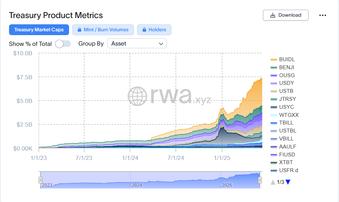Click the lock icon on Mint / Burn Volumes
Image resolution: width=339 pixels, height=202 pixels.
click(x=79, y=30)
